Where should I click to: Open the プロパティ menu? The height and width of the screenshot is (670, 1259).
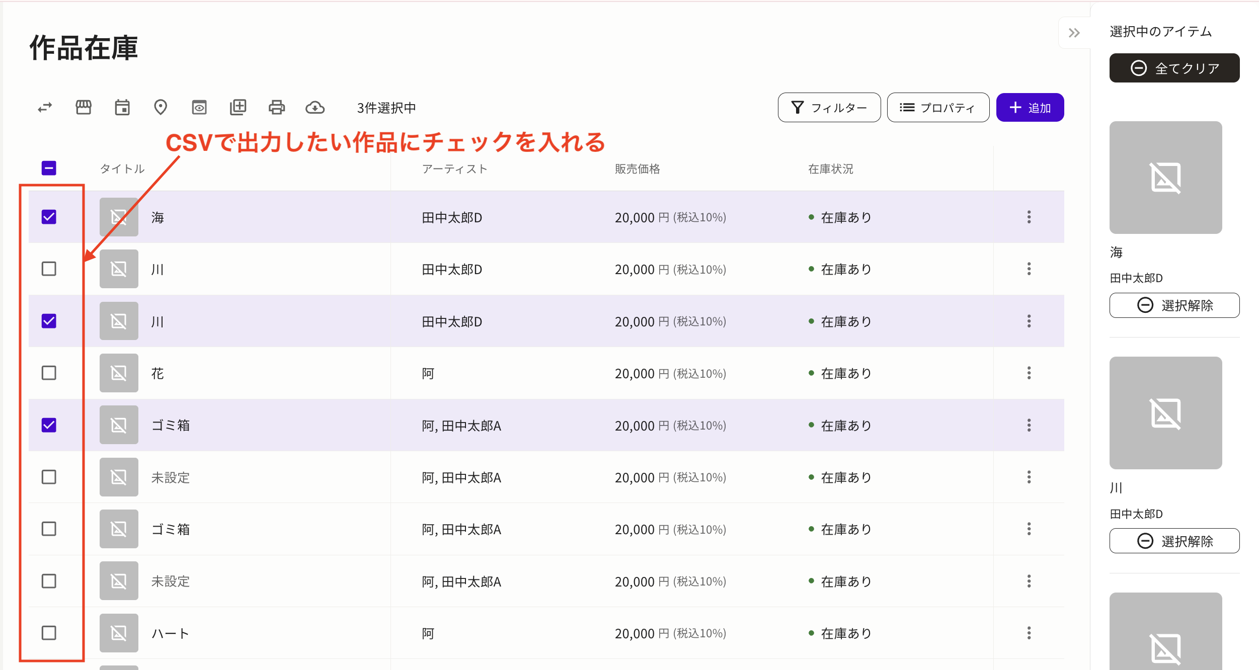[x=937, y=107]
